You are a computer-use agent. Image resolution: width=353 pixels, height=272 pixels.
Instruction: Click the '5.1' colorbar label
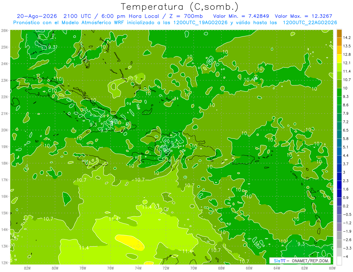coord(346,147)
